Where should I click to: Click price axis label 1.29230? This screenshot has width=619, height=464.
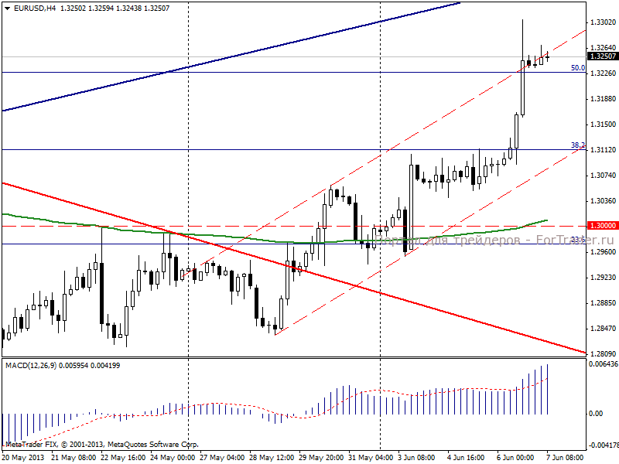click(603, 278)
